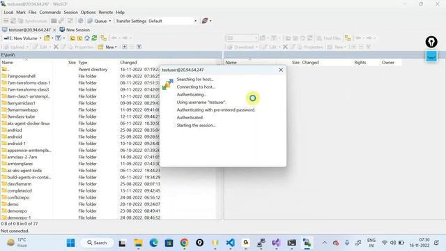This screenshot has height=251, width=446.
Task: Open File Explorer from the taskbar
Action: coord(138,243)
